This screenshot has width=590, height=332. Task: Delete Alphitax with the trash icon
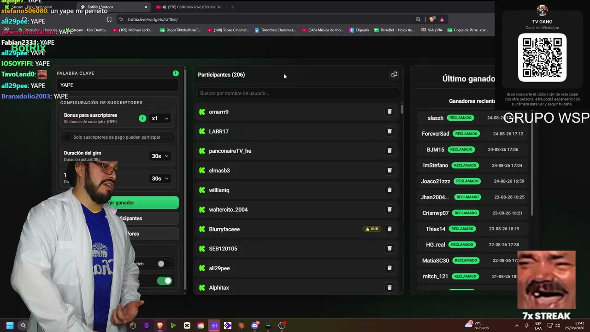click(389, 288)
